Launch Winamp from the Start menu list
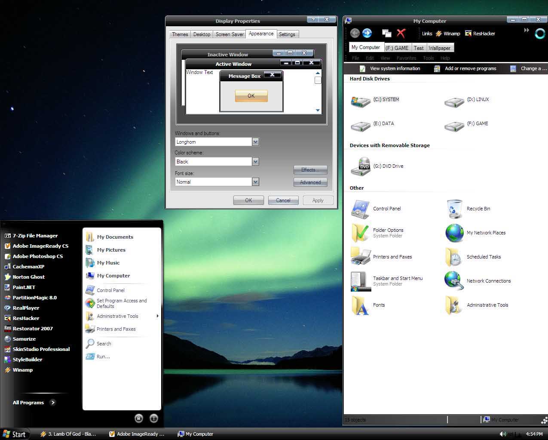548x440 pixels. 22,370
